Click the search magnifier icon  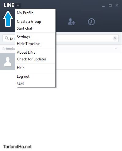coord(7,38)
